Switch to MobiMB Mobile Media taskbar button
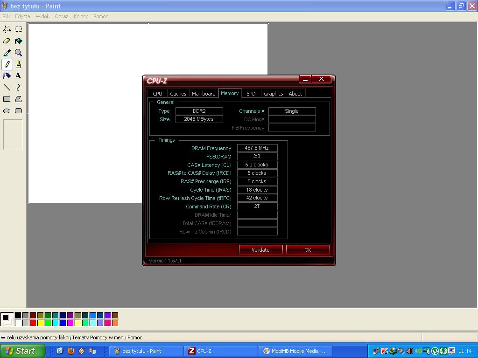 pyautogui.click(x=295, y=351)
